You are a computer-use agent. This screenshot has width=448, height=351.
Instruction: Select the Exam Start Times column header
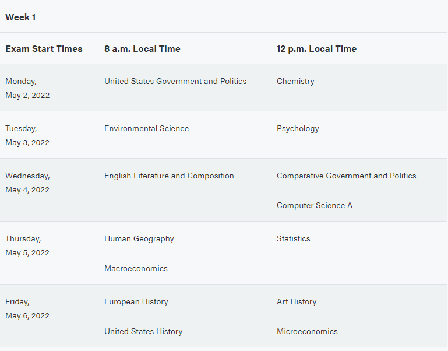tap(44, 49)
